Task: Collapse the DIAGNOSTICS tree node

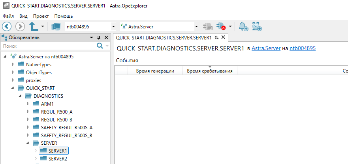Action: (21, 96)
